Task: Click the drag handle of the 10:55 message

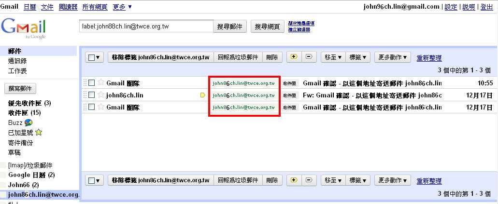Action: coord(85,83)
